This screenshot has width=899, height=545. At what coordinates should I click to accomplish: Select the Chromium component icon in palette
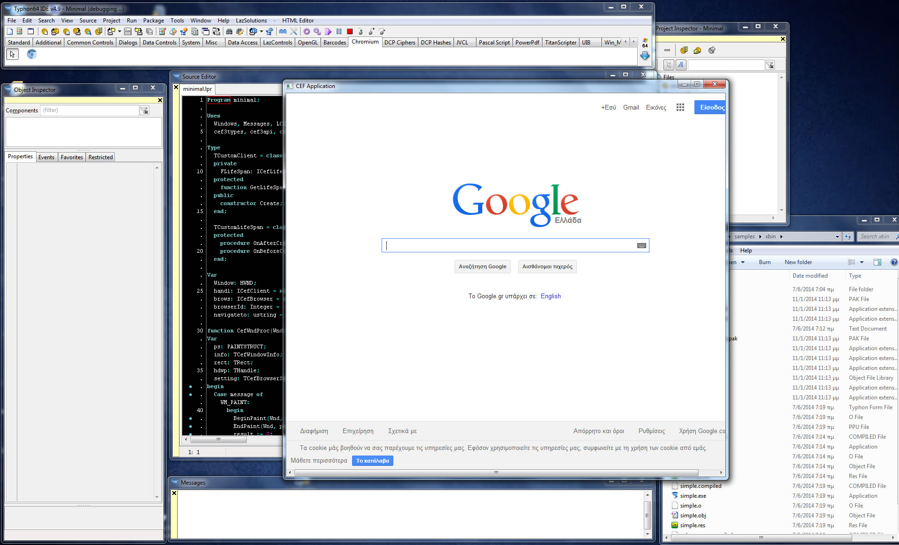click(31, 54)
